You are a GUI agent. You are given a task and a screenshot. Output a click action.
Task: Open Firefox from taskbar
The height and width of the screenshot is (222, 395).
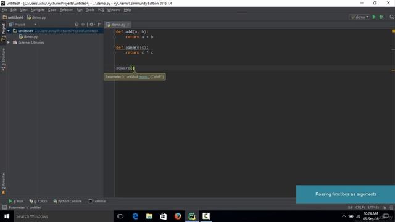[178, 216]
